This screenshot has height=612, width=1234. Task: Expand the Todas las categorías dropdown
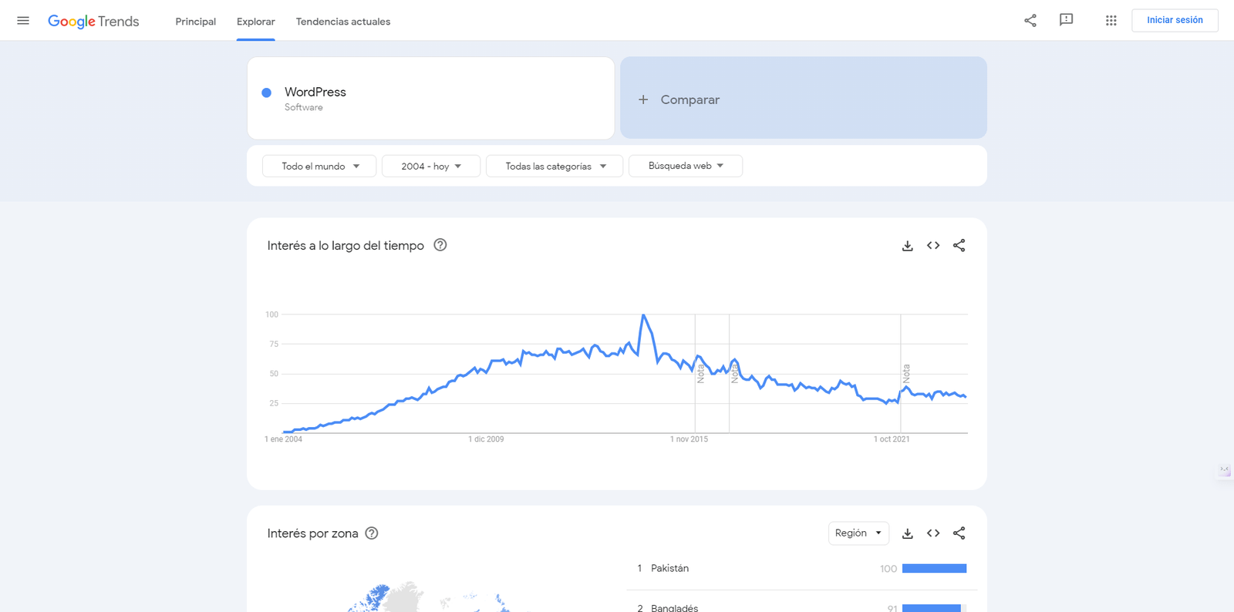[x=555, y=166]
